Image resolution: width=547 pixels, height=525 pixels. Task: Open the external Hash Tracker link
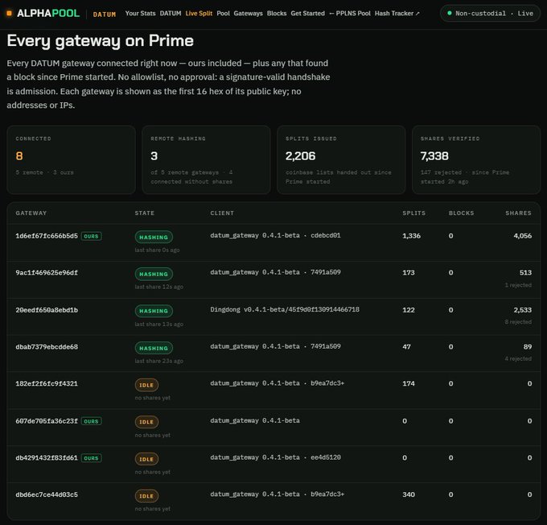397,13
